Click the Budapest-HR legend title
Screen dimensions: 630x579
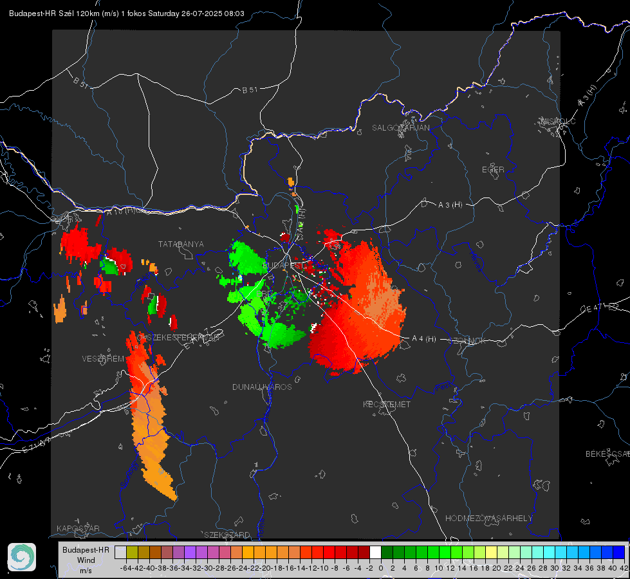tap(86, 550)
